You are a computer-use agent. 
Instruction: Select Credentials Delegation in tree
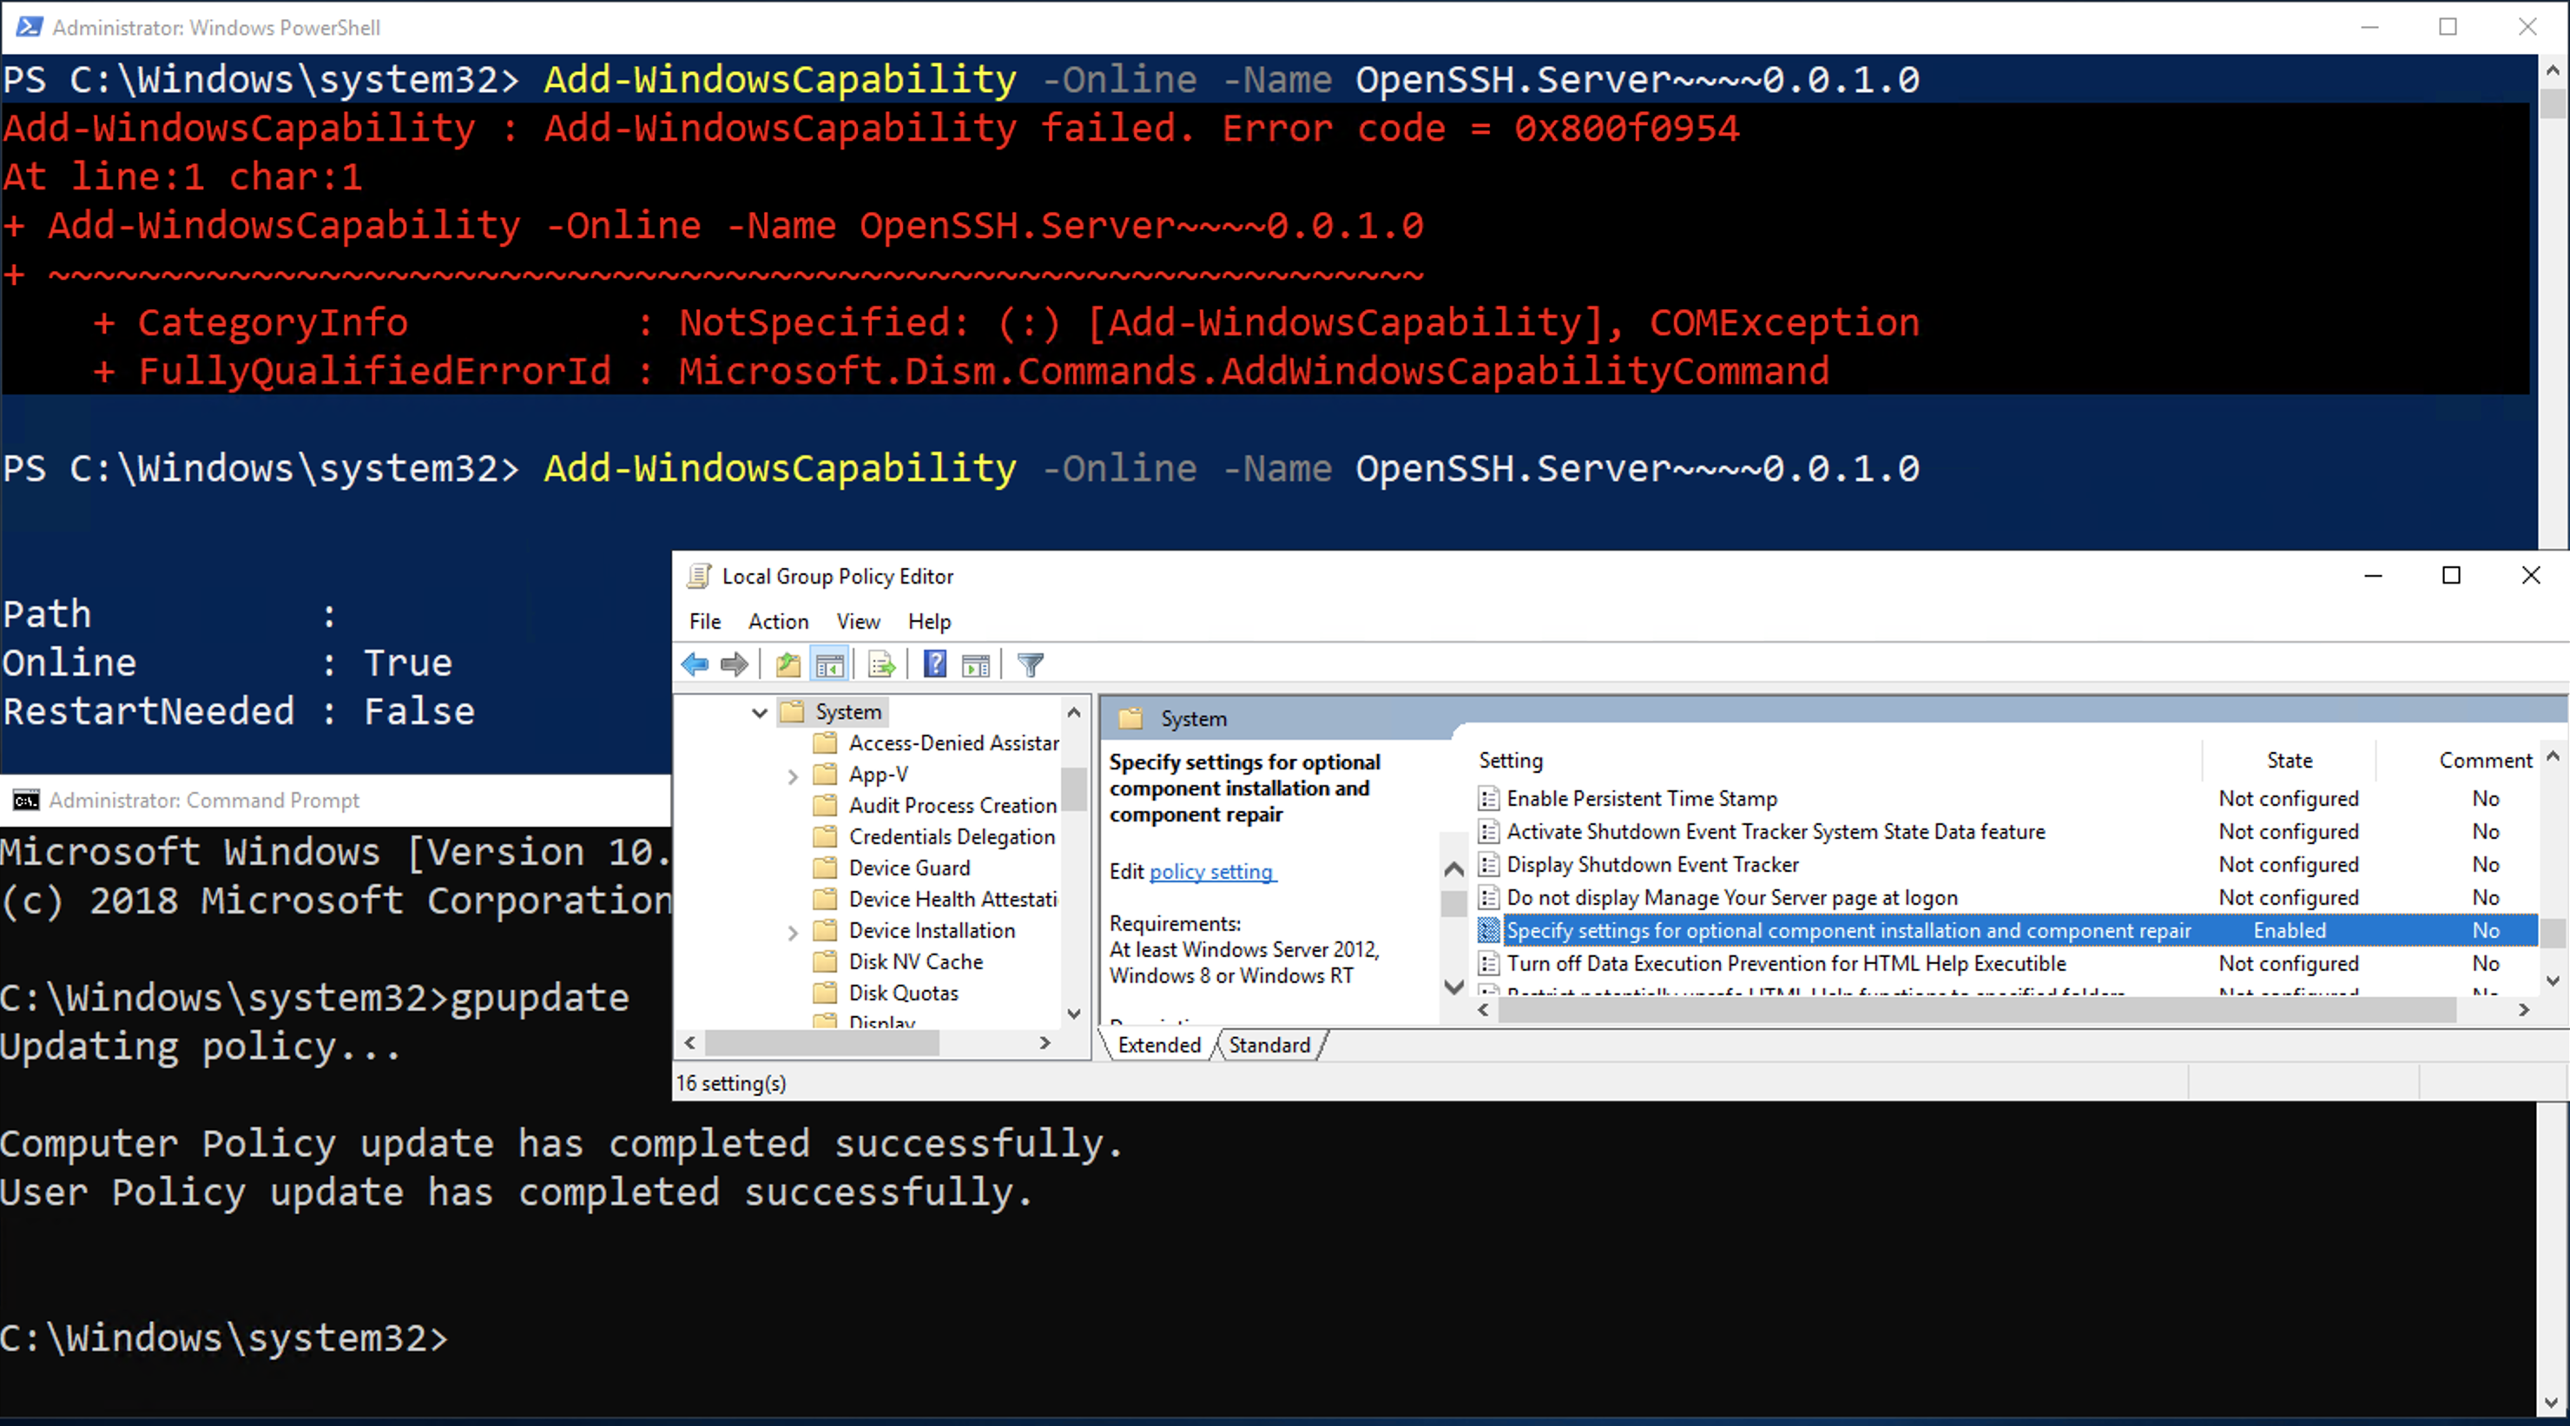click(952, 837)
